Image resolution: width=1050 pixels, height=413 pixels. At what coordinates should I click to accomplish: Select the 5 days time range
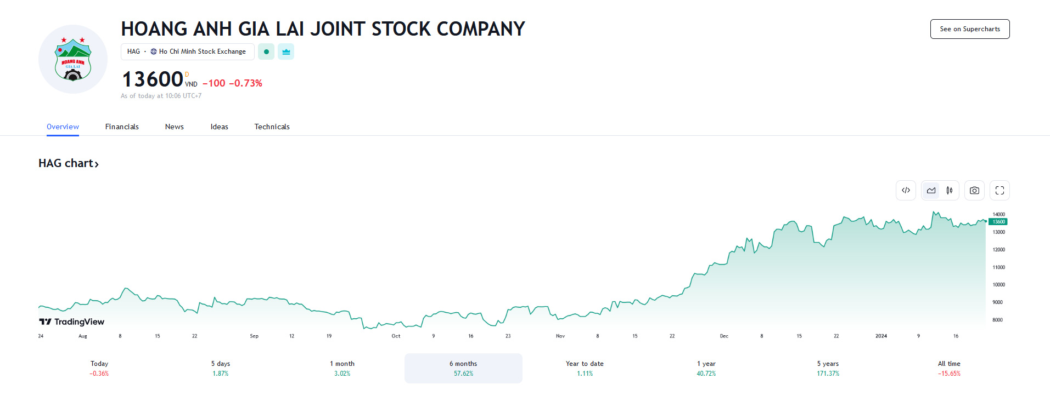point(221,368)
